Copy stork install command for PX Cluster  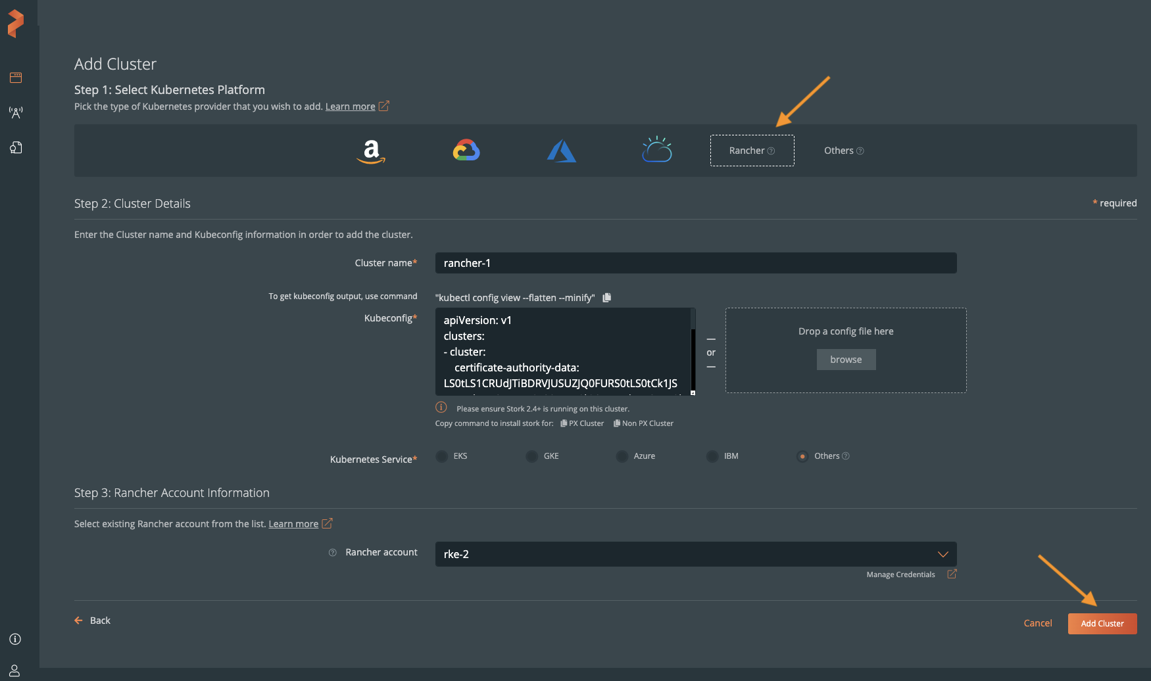582,423
